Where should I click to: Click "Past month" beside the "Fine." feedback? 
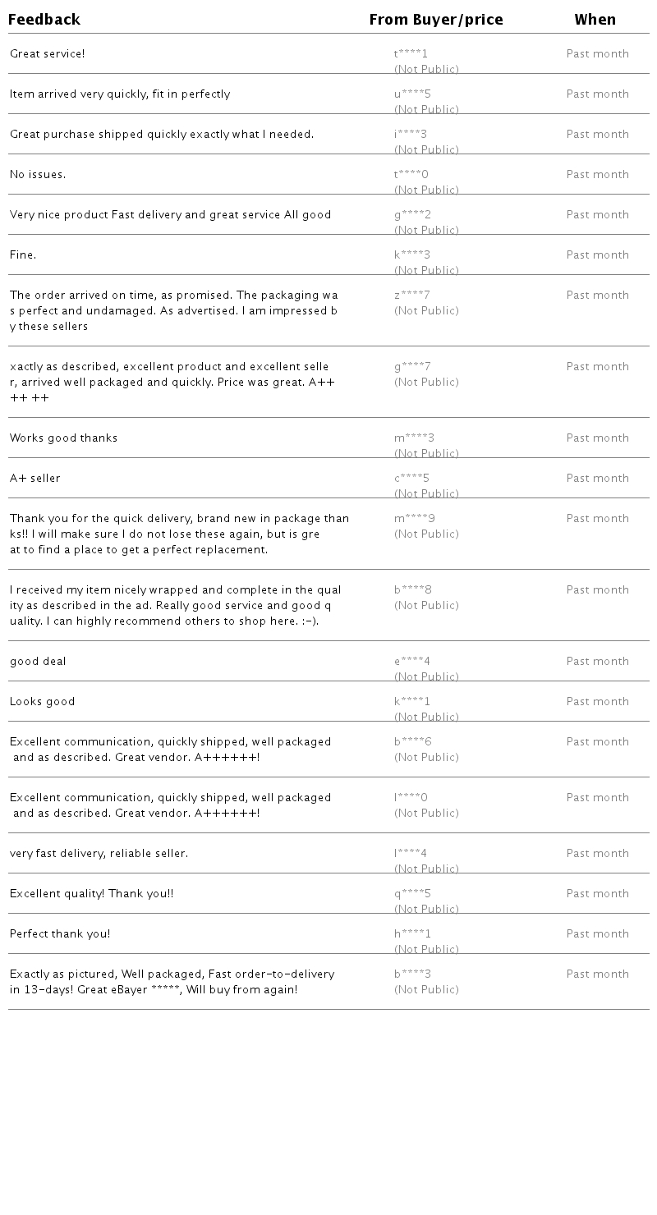point(598,255)
